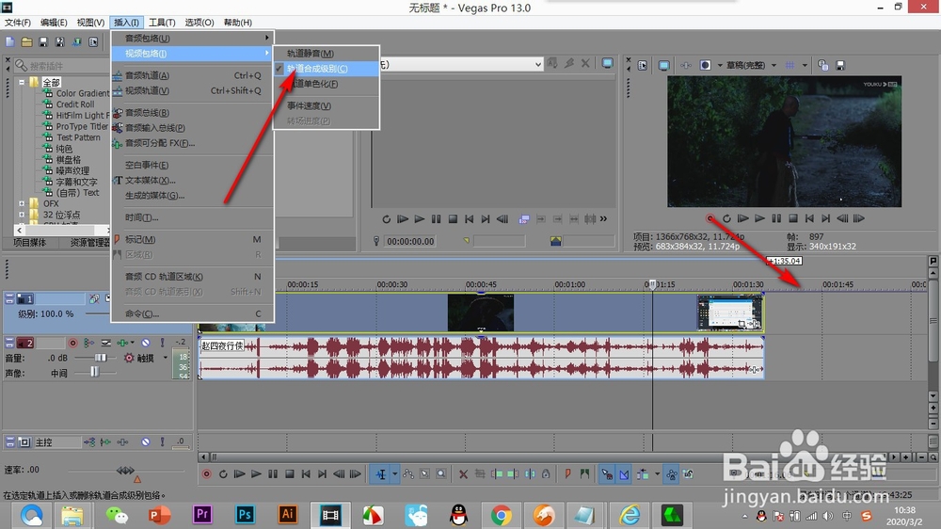Click the open project folder icon
This screenshot has width=941, height=529.
coord(27,42)
